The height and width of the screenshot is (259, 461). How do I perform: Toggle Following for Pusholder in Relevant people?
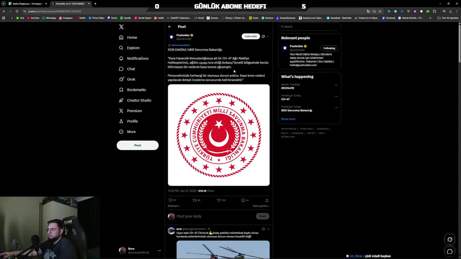click(329, 48)
